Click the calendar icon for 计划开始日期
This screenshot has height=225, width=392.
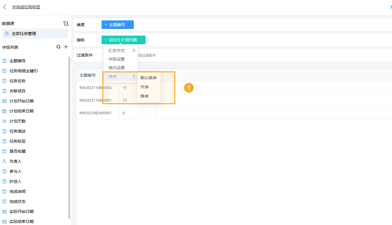coord(4,101)
